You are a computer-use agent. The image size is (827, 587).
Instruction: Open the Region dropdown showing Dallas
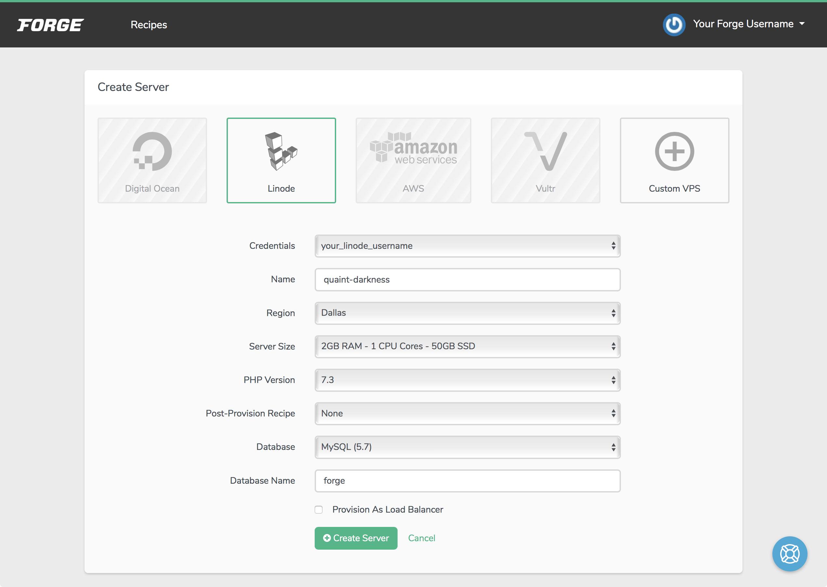467,313
